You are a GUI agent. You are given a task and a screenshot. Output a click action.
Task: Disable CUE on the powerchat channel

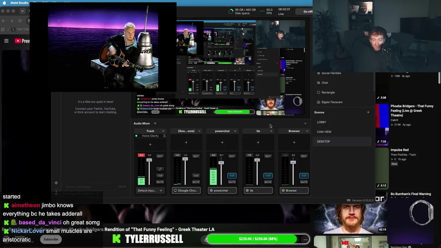click(232, 176)
